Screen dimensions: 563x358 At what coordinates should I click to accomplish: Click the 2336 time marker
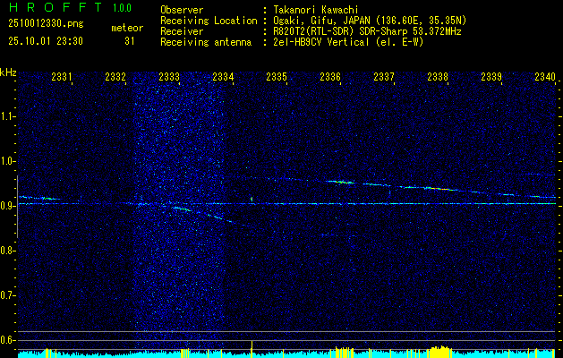(x=330, y=76)
